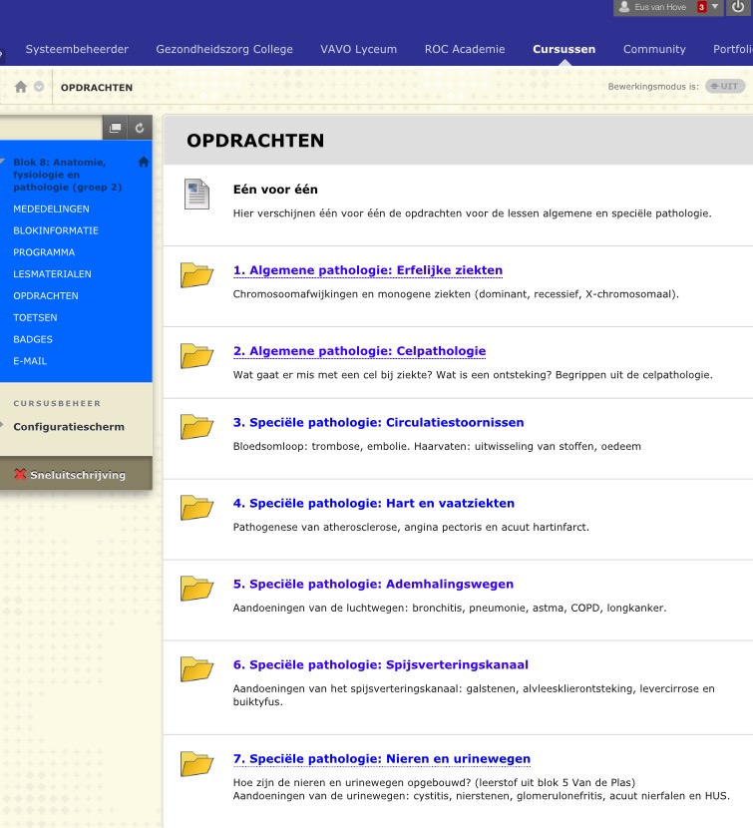Viewport: 753px width, 828px height.
Task: Click the Sneluitschrijving button
Action: pos(70,475)
